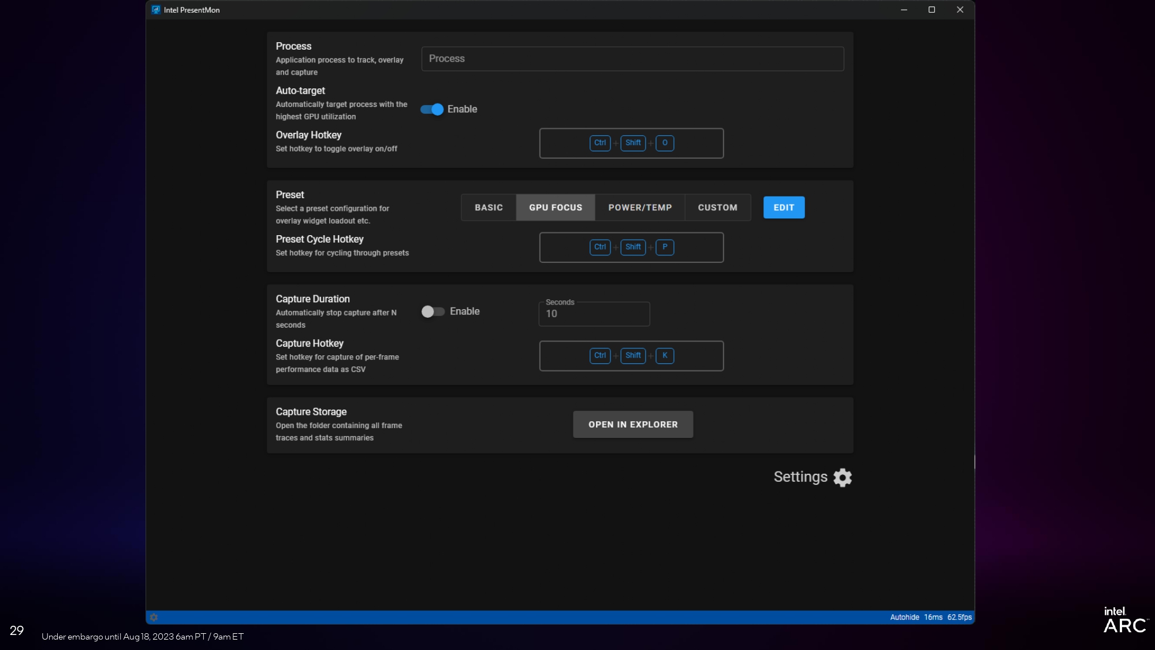This screenshot has width=1155, height=650.
Task: Select the CUSTOM preset configuration
Action: pyautogui.click(x=718, y=207)
